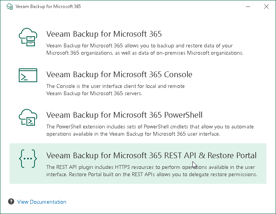Image resolution: width=276 pixels, height=214 pixels.
Task: Click the REST API plugin description text
Action: 151,171
